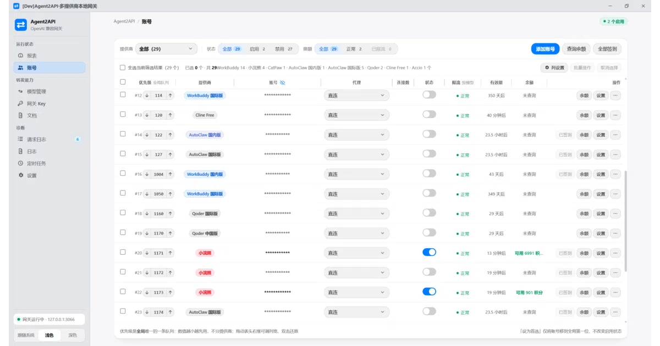The image size is (660, 346).
Task: Open the 提供商 filter dropdown 全部 (29)
Action: (166, 49)
